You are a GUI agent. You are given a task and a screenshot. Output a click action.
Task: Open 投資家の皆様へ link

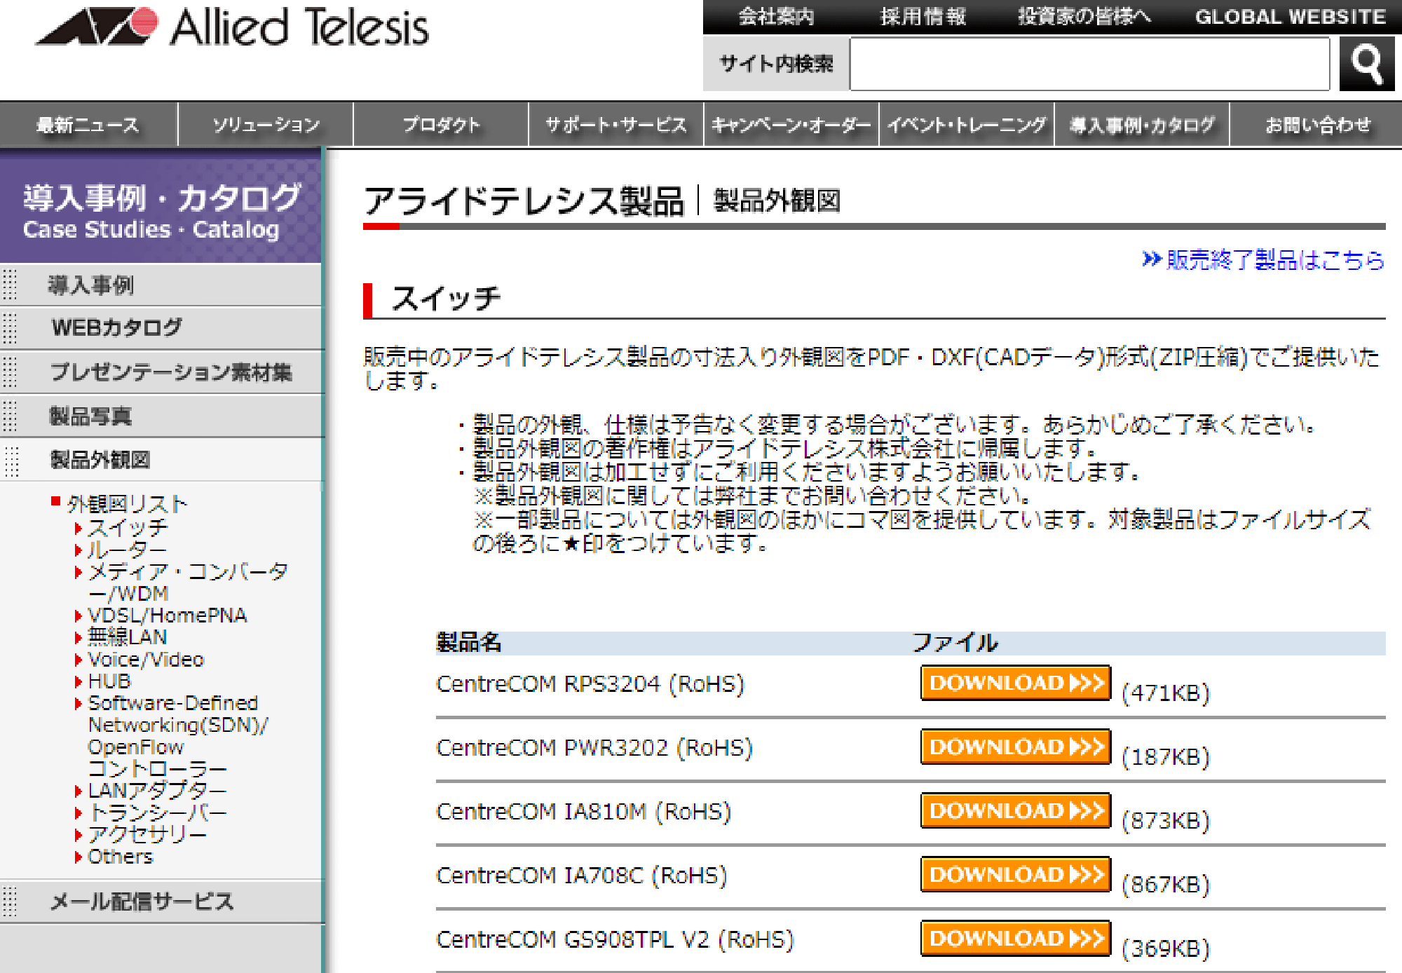coord(1084,17)
